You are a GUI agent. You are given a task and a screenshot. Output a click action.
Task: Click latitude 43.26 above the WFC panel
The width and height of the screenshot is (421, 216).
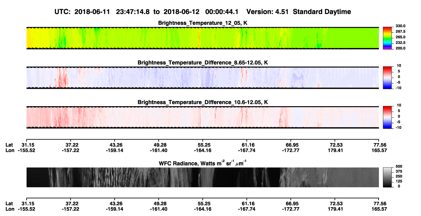116,144
